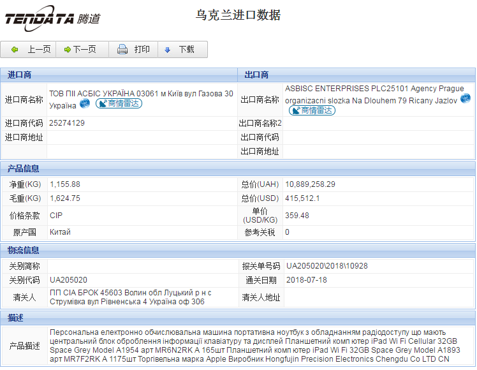Click the printer icon
Image resolution: width=477 pixels, height=370 pixels.
coord(122,50)
